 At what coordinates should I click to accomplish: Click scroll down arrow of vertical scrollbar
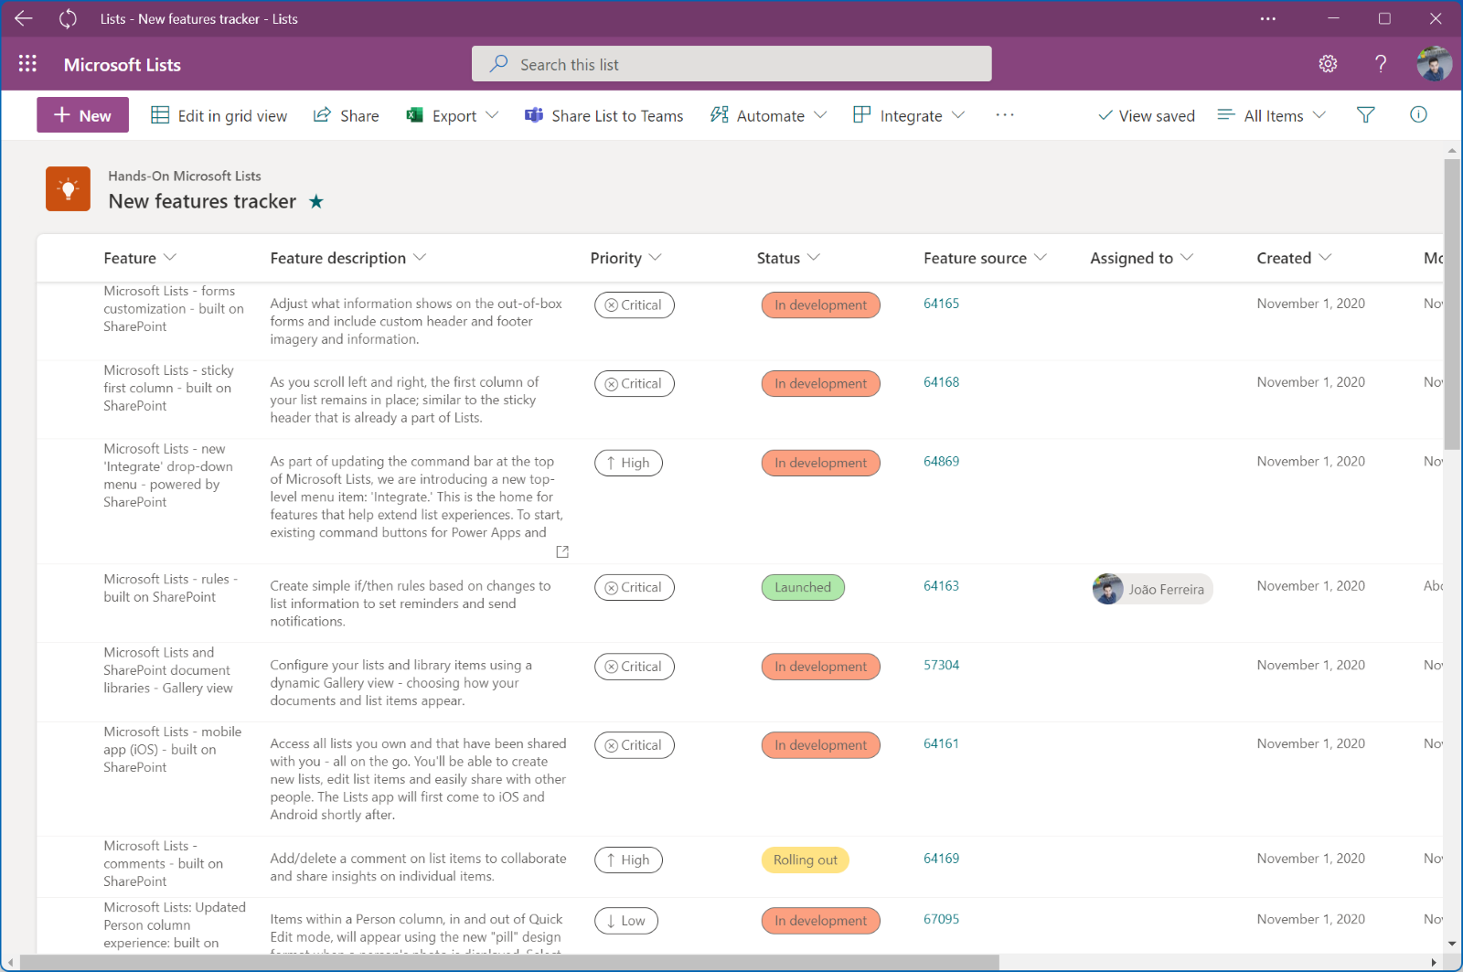(x=1452, y=944)
